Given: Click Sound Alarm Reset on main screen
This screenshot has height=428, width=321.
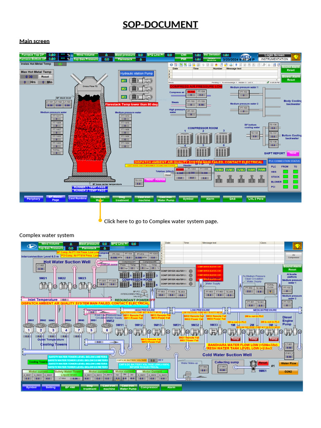Looking at the screenshot, I should tap(291, 69).
